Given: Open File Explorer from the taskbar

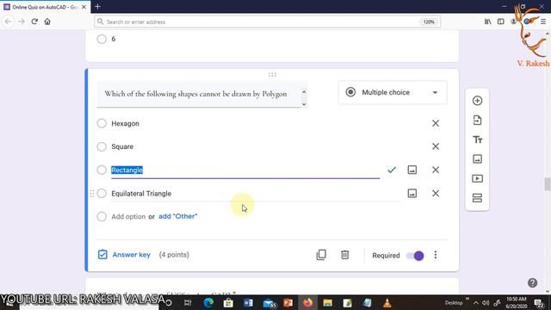Looking at the screenshot, I should [x=327, y=302].
